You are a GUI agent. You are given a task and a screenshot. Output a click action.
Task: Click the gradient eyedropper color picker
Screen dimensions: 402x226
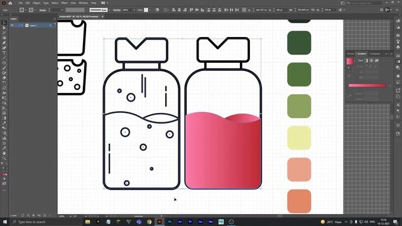coord(350,95)
